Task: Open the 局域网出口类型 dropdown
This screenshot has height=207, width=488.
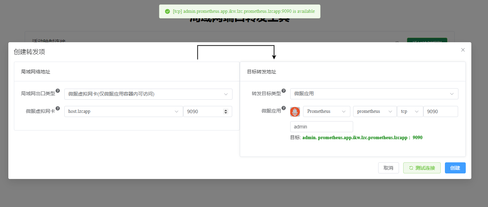Action: [x=148, y=94]
